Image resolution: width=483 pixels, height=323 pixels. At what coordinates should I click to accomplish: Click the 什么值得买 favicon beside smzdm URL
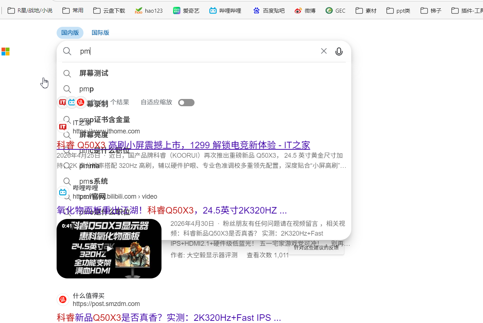(63, 299)
